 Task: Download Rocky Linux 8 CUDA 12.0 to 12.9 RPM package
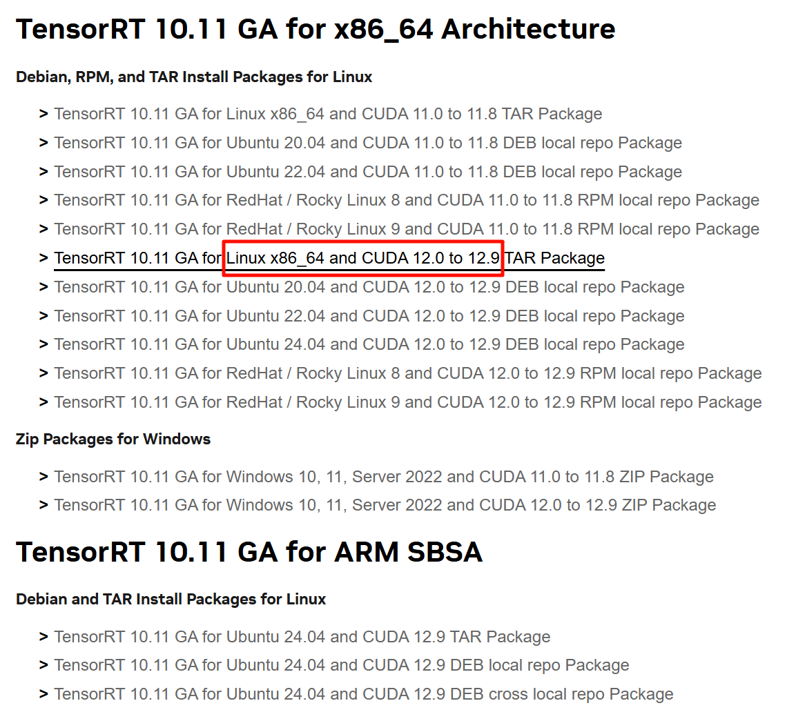coord(408,373)
